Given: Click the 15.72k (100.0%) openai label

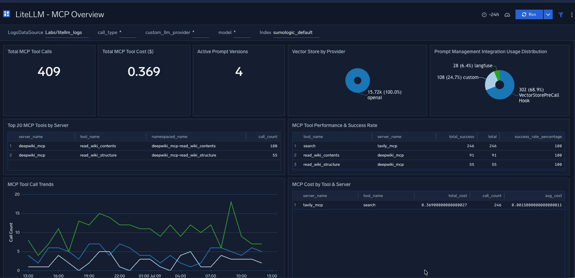Looking at the screenshot, I should [384, 95].
